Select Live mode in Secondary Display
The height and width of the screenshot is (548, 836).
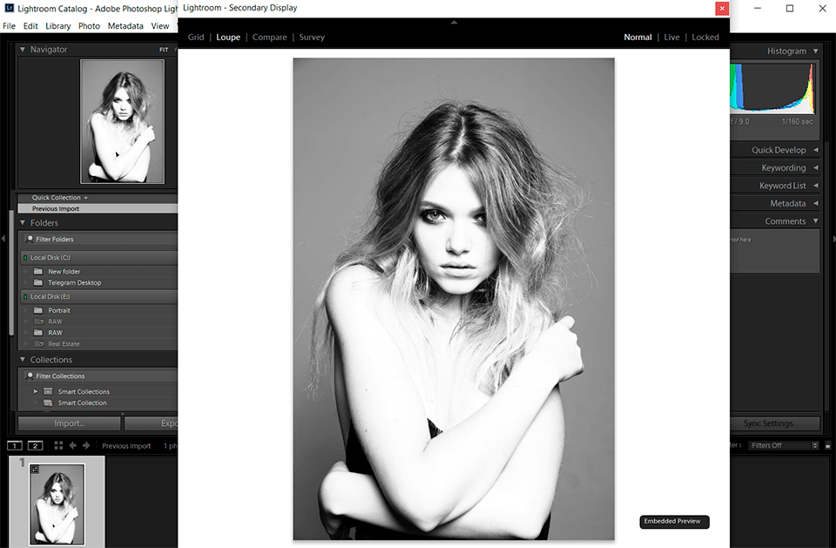[671, 37]
